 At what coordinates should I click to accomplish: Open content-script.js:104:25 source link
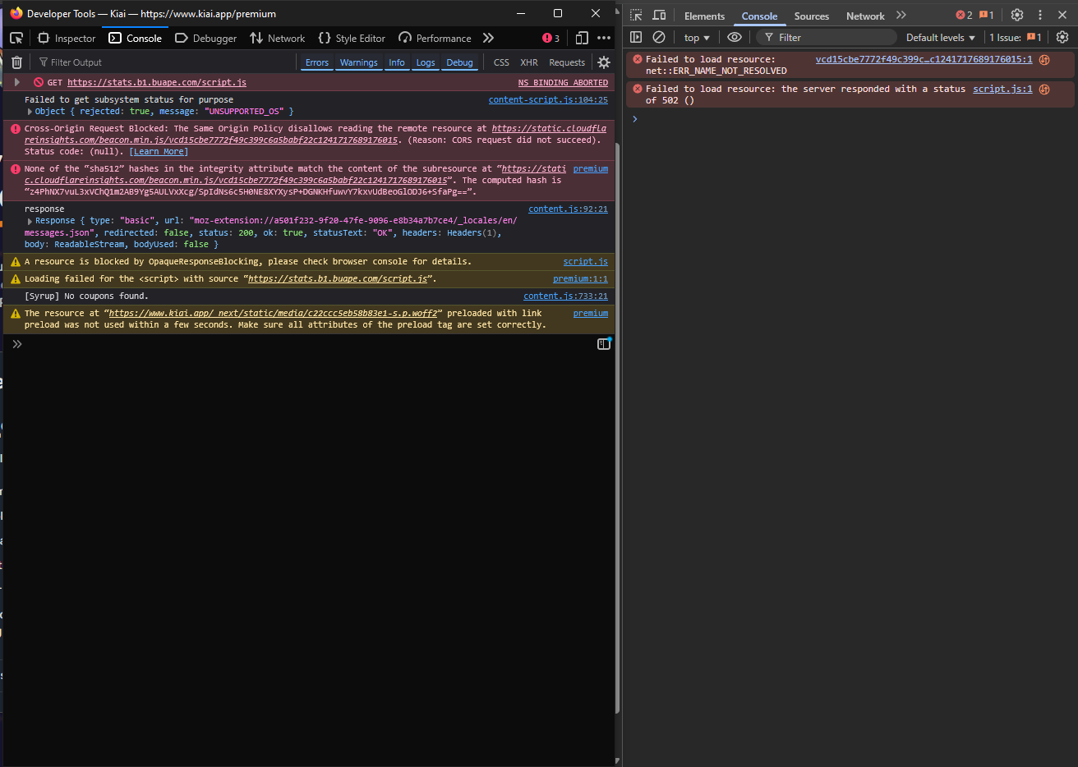(548, 99)
